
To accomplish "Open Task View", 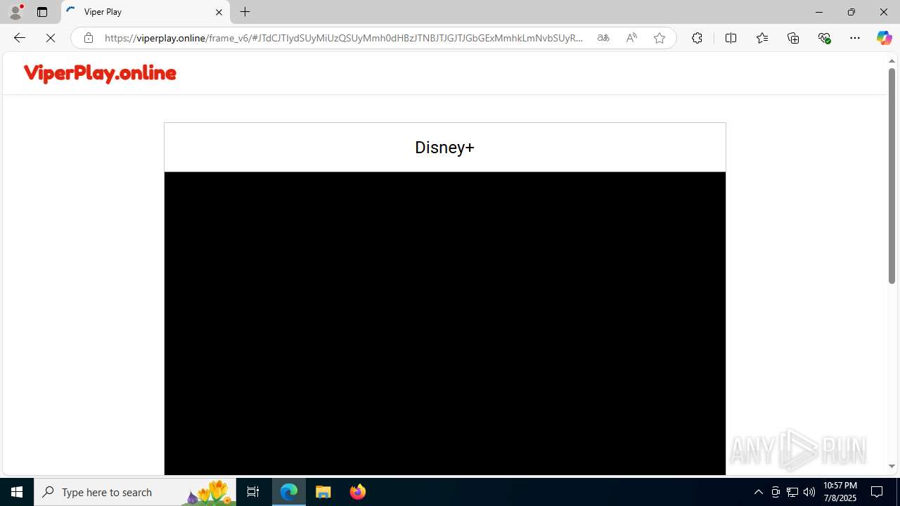I will tap(253, 492).
